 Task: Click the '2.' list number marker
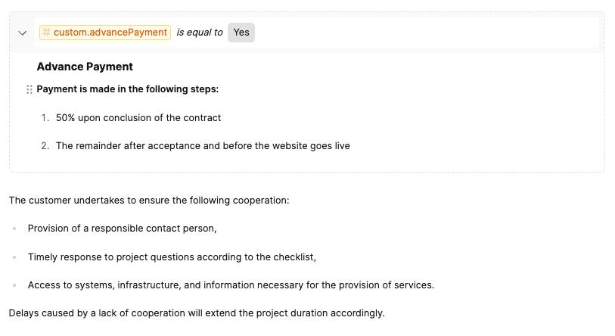tap(45, 146)
